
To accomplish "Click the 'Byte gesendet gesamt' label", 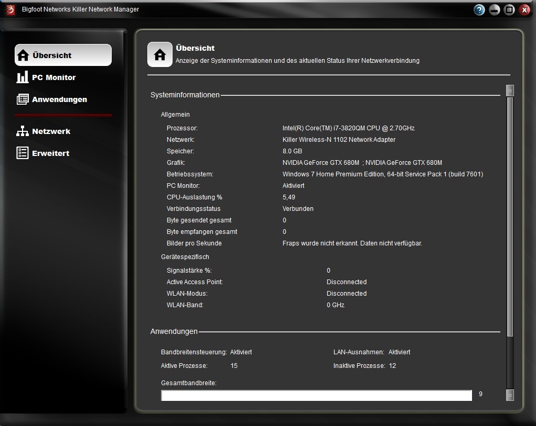I will pos(199,220).
